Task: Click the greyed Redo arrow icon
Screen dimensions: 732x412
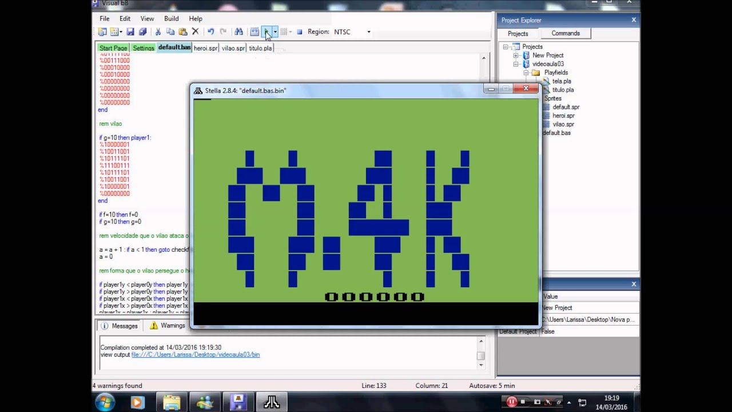Action: [x=223, y=32]
